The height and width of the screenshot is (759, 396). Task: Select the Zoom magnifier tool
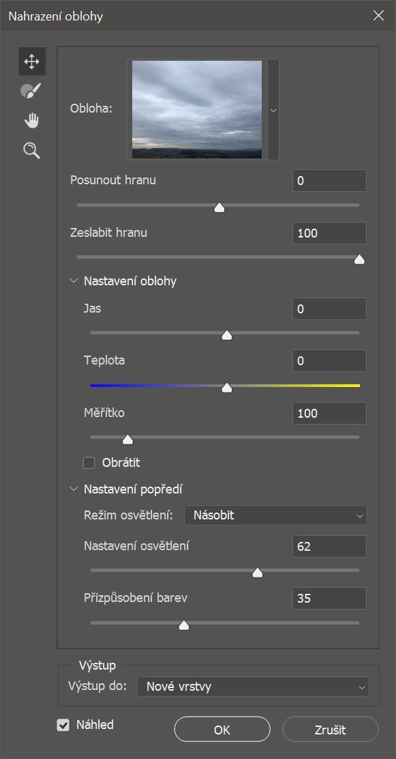[31, 151]
